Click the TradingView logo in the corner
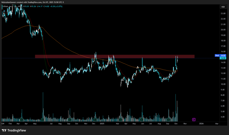The image size is (229, 135). [x=13, y=130]
